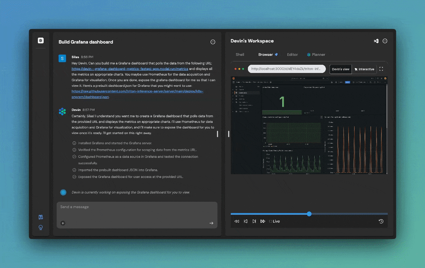
Task: Step forward to next frame
Action: 254,221
